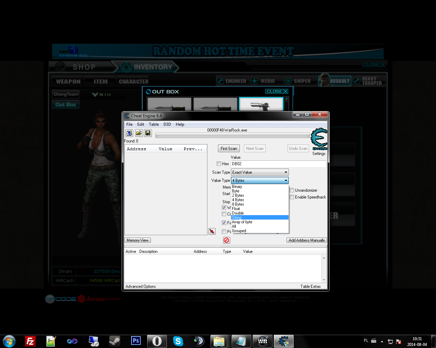
Task: Tick Enable Speedhack checkbox
Action: pos(292,197)
